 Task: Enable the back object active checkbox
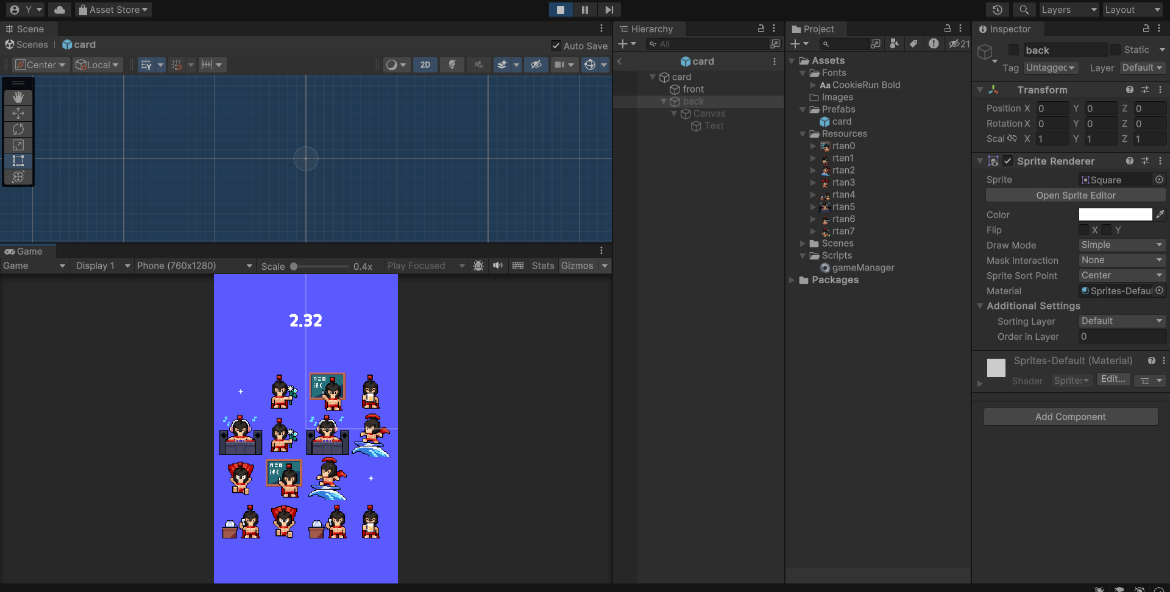point(1013,50)
